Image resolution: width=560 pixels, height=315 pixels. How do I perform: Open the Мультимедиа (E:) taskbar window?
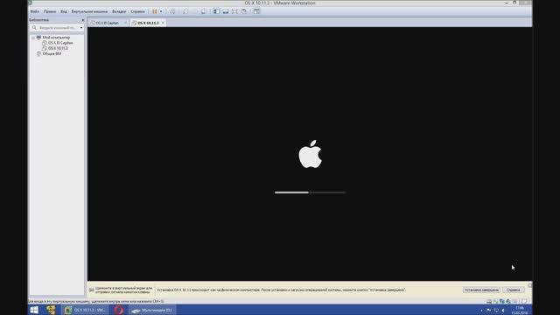tap(152, 310)
